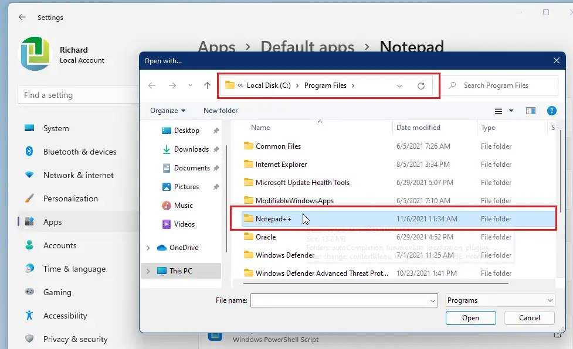
Task: Click the blue Help question mark icon
Action: tap(551, 111)
